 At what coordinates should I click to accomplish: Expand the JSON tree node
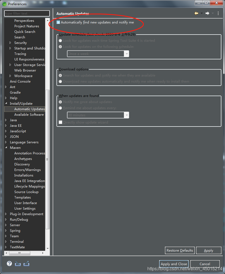6,137
